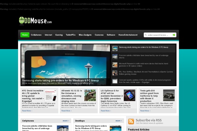Viewport: 197px width, 131px height.
Task: Click the Featured Articles heading
Action: pos(139,129)
